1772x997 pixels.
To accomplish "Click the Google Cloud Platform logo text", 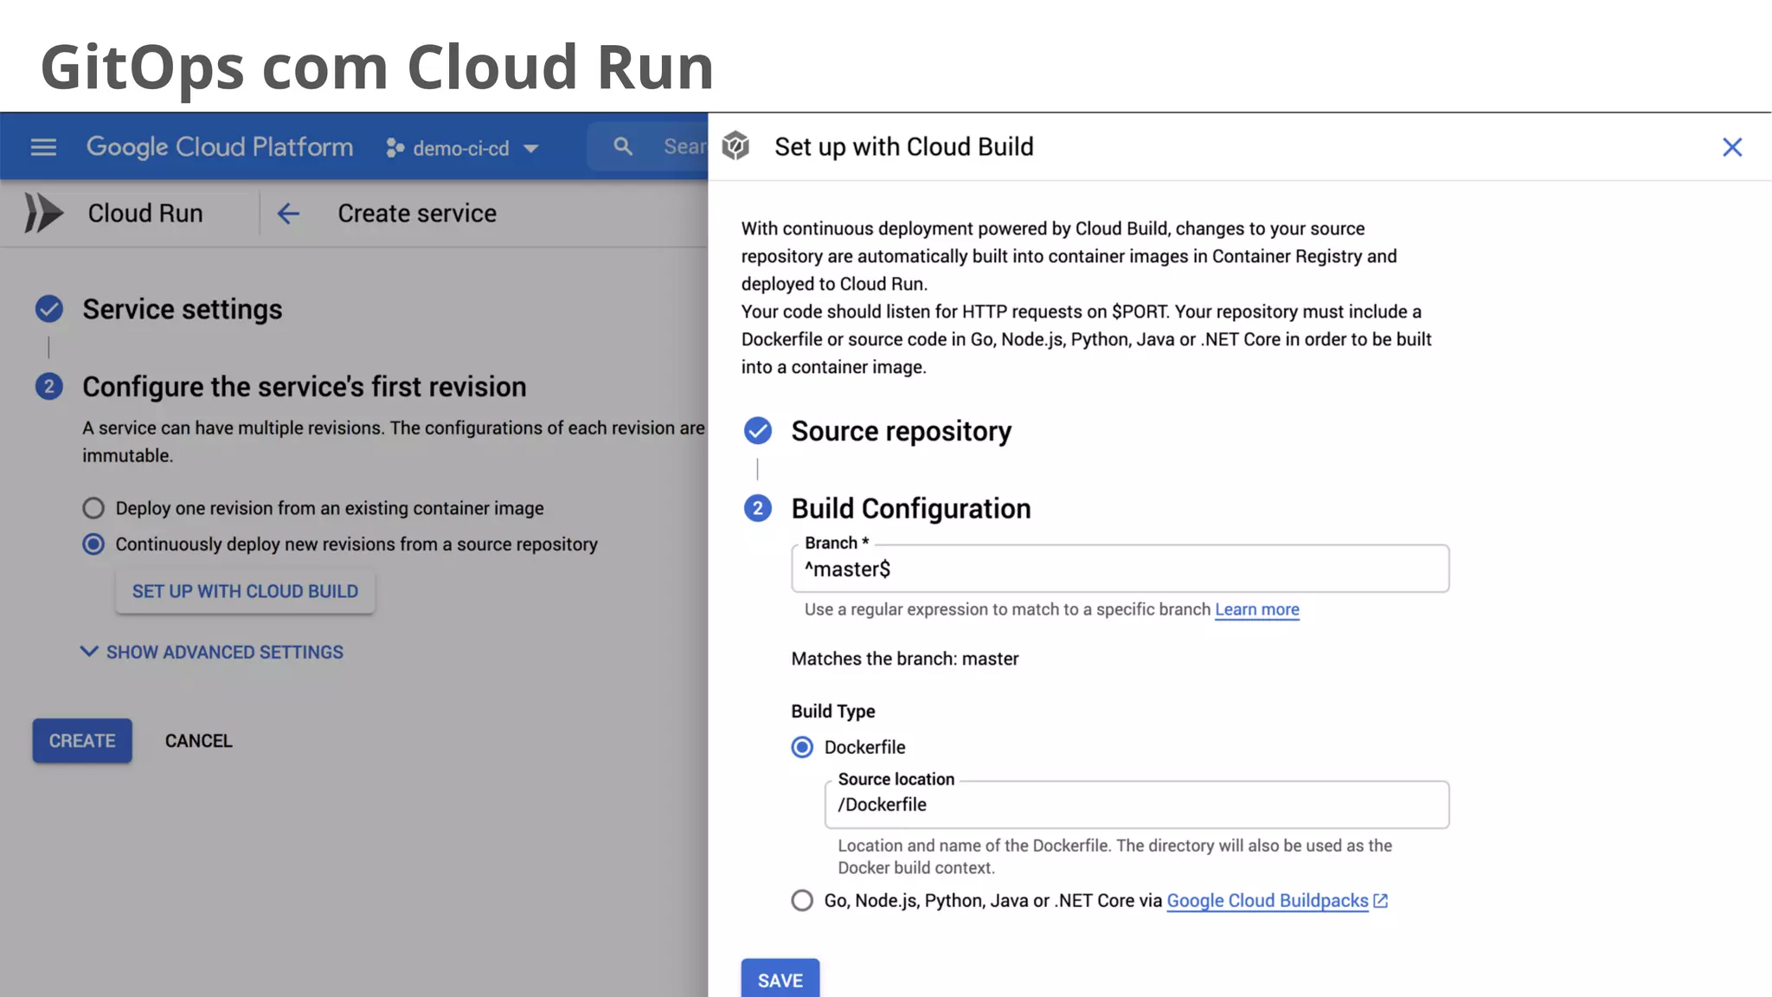I will click(x=220, y=147).
